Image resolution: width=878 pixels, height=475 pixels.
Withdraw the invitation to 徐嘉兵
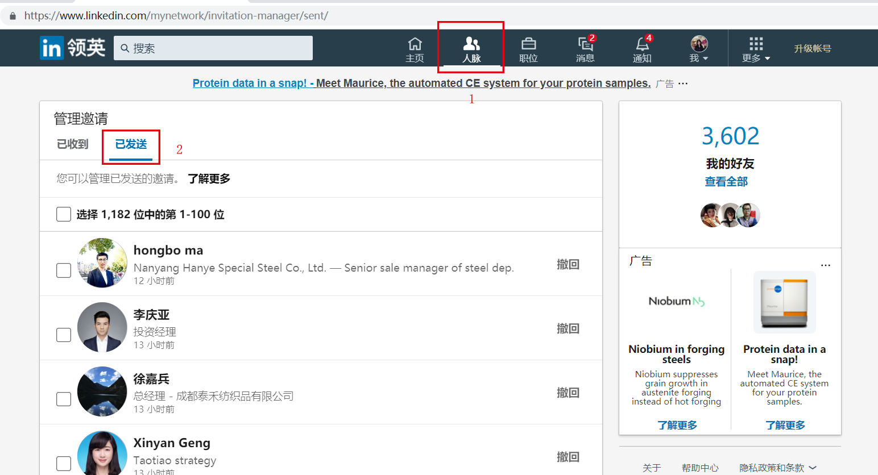point(568,393)
